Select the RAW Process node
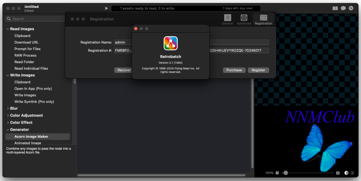361x181 pixels. pyautogui.click(x=25, y=55)
